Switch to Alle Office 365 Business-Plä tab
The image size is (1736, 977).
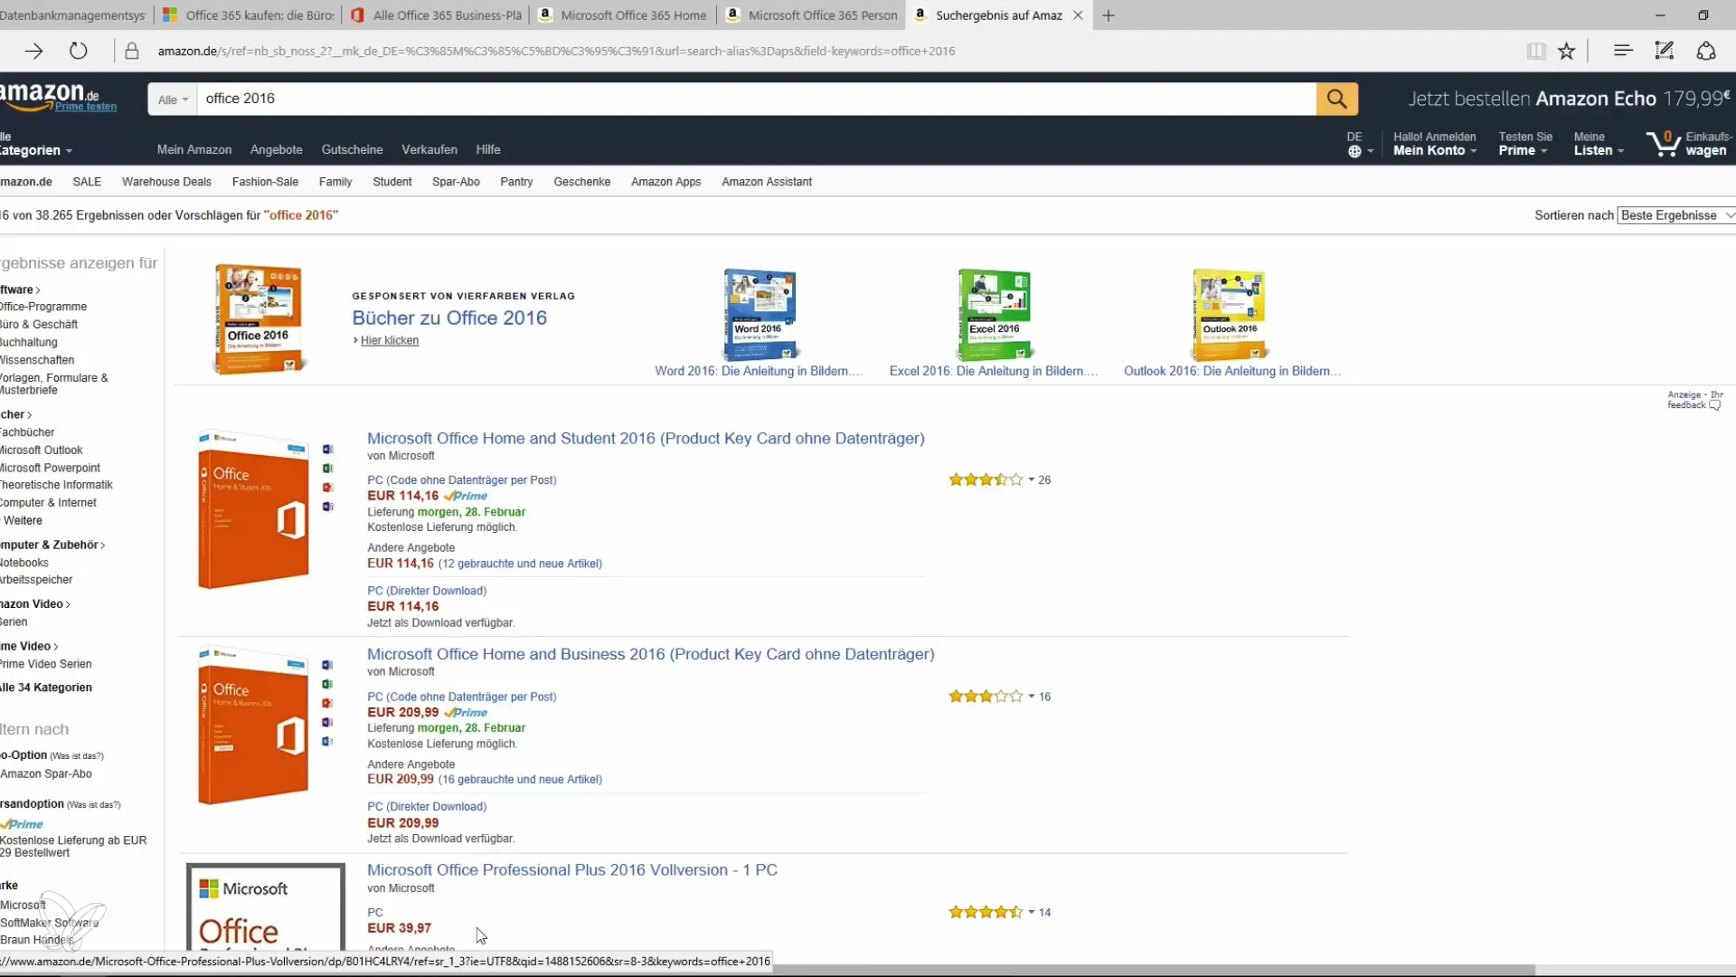[436, 15]
